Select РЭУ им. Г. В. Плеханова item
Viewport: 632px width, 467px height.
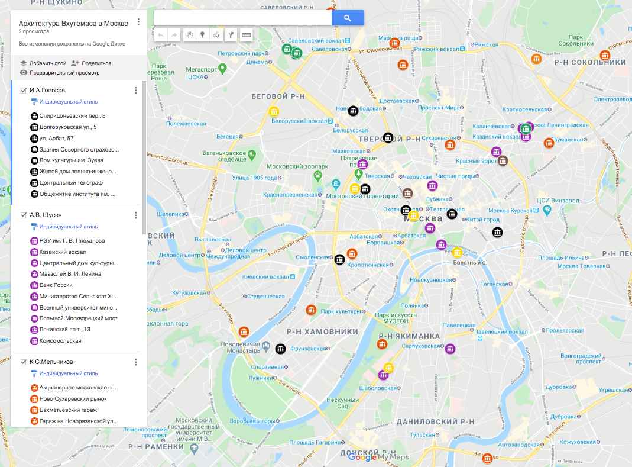[x=72, y=240]
